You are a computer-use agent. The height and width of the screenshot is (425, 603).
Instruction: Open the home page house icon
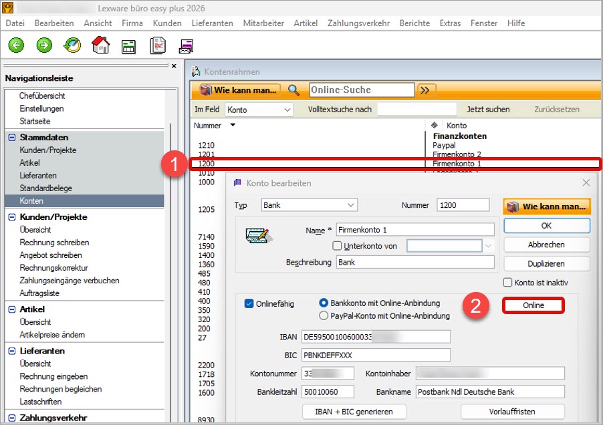pyautogui.click(x=100, y=45)
